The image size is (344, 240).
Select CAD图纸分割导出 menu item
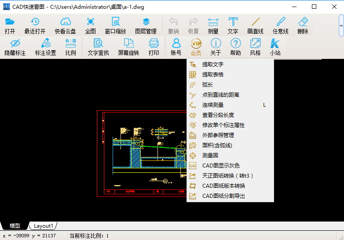coord(230,196)
